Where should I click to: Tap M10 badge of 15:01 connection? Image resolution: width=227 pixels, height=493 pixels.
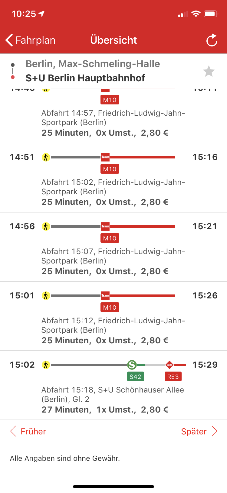[x=110, y=308]
